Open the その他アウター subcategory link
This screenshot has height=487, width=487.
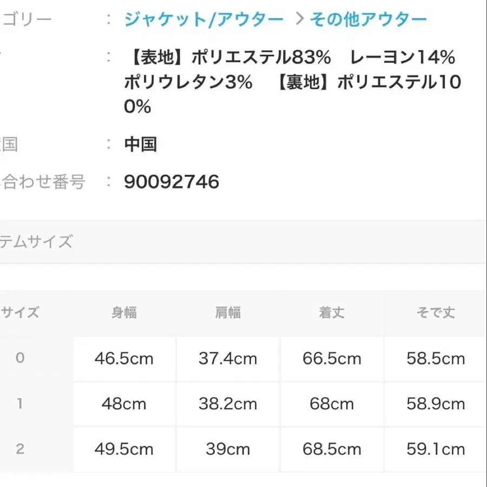tap(367, 18)
